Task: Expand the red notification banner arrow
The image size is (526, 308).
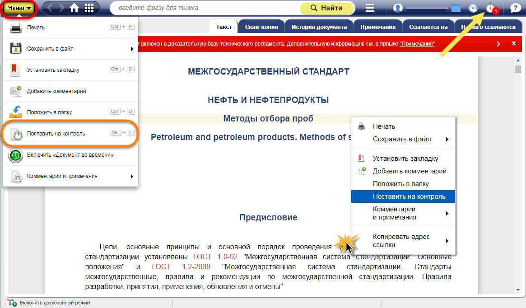Action: (x=498, y=44)
